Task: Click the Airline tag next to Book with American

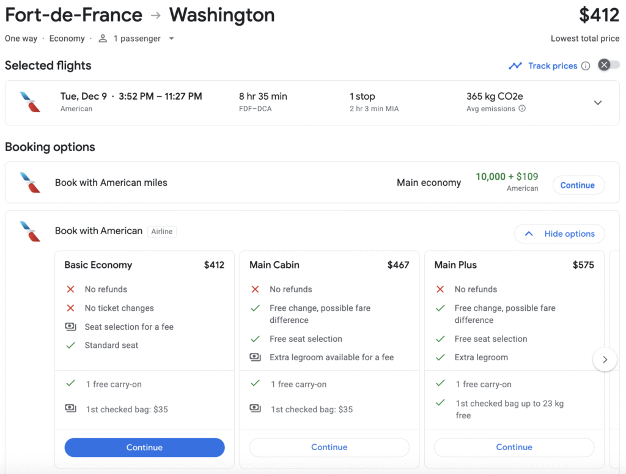Action: [x=162, y=231]
